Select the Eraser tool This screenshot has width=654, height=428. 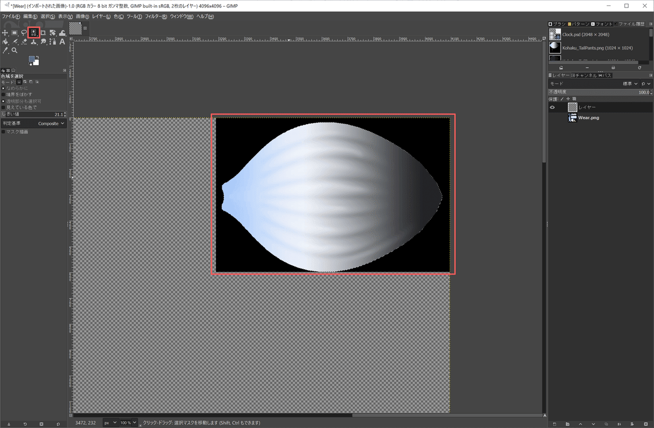click(x=24, y=41)
